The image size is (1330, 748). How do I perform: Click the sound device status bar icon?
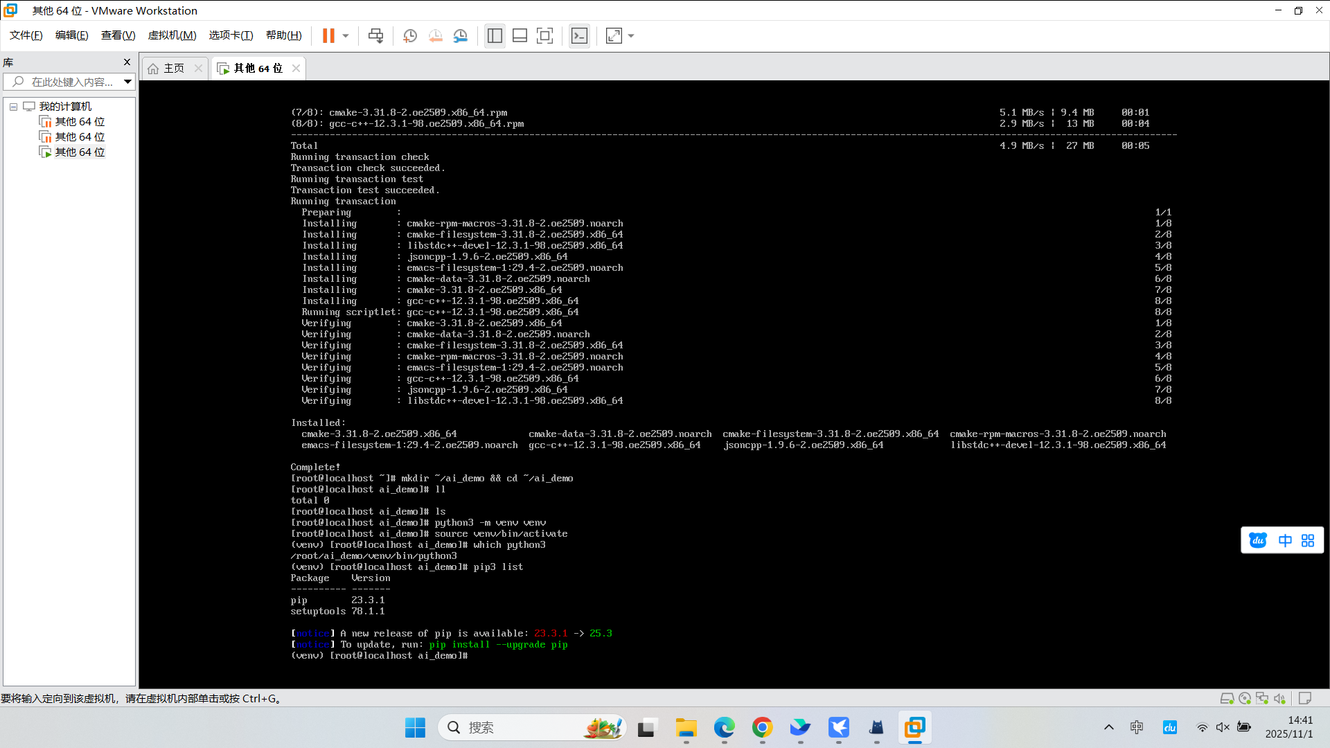coord(1279,698)
